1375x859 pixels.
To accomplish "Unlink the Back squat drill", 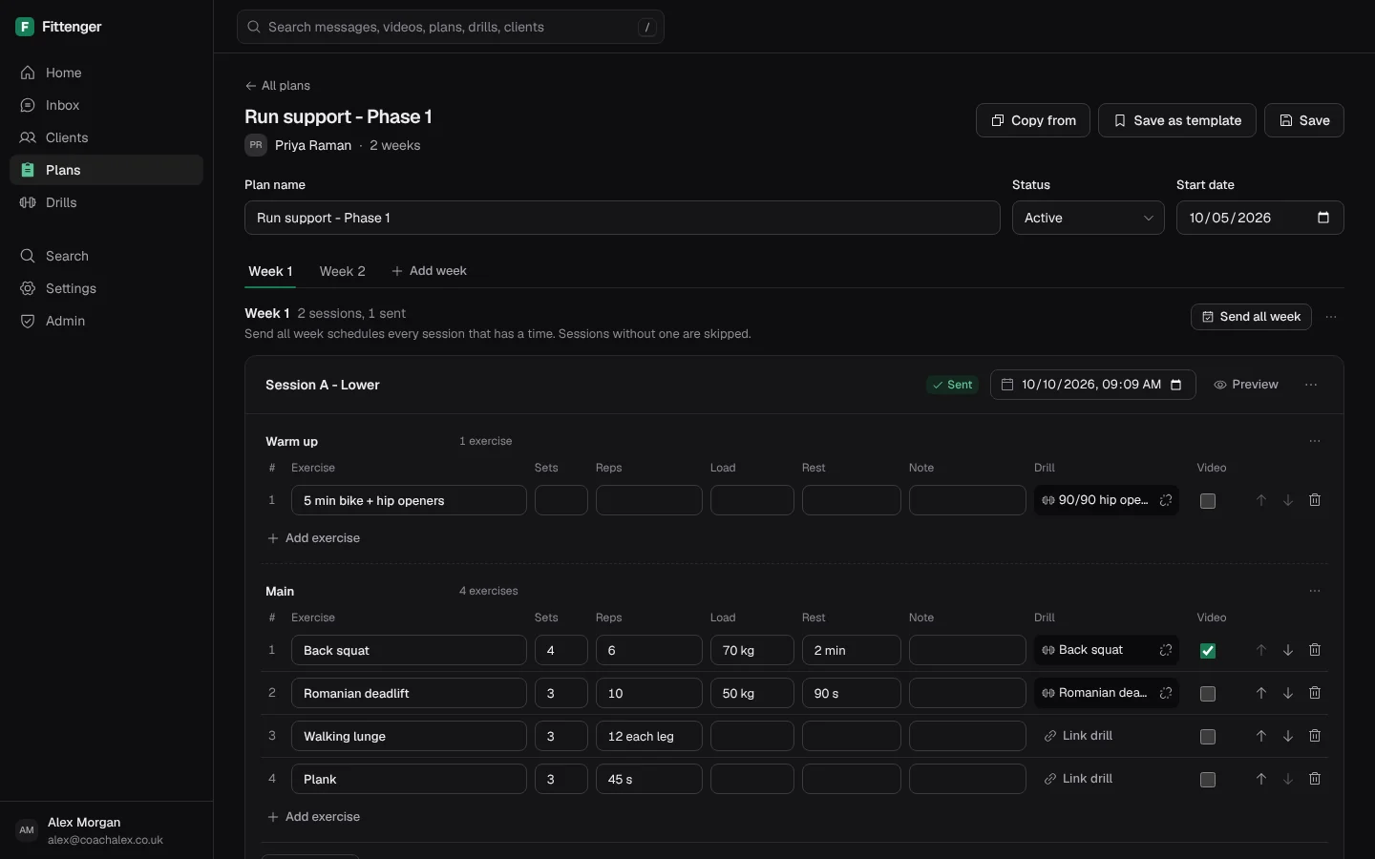I will tap(1166, 650).
